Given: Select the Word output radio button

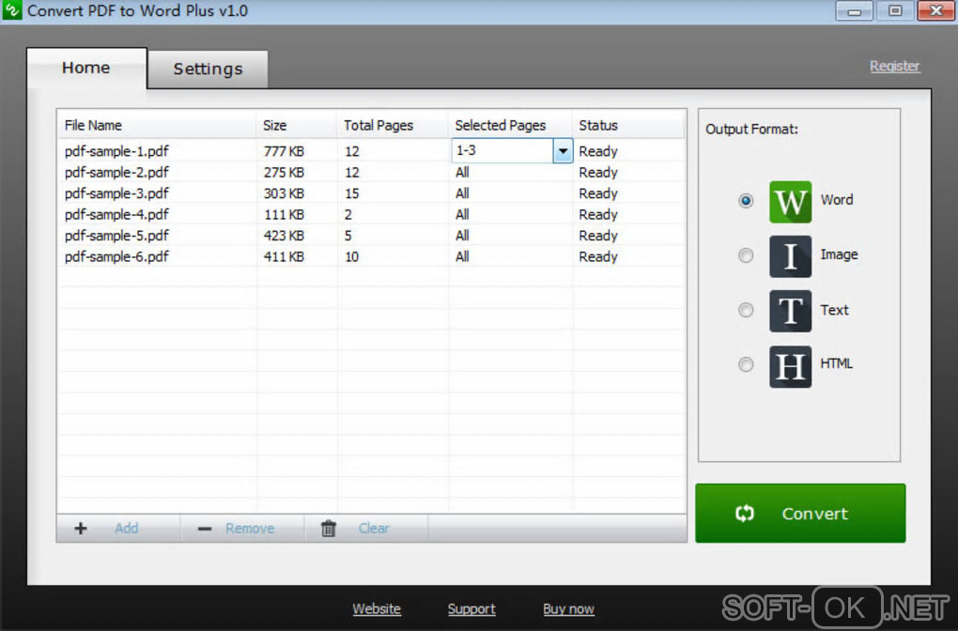Looking at the screenshot, I should click(746, 201).
